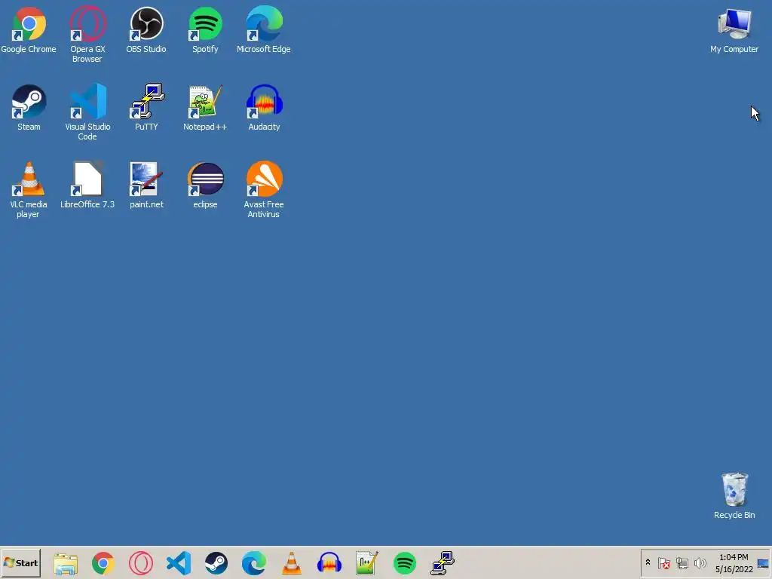Open network status icon in system tray

tap(682, 562)
